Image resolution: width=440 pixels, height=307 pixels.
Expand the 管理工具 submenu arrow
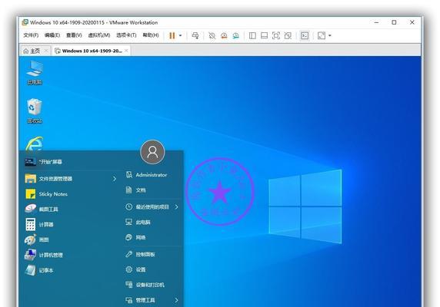coord(176,300)
